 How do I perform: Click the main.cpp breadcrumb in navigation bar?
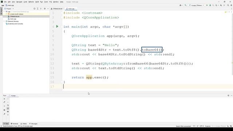pyautogui.click(x=10, y=5)
